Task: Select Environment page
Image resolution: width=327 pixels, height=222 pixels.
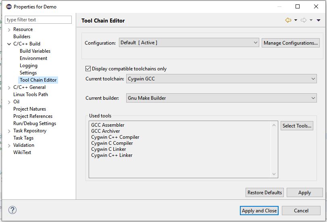Action: tap(33, 58)
